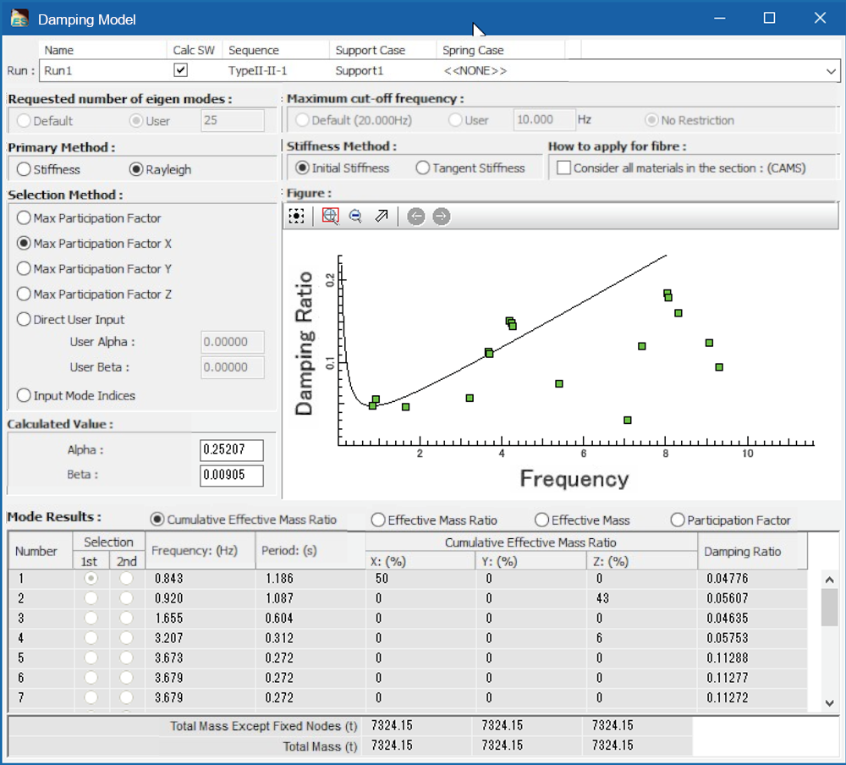
Task: Click the Frequency: (Hz) column header
Action: click(x=201, y=551)
